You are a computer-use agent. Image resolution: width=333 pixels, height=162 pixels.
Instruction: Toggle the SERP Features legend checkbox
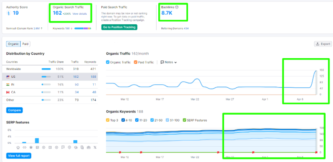point(184,120)
